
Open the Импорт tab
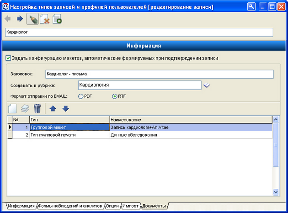coord(130,206)
